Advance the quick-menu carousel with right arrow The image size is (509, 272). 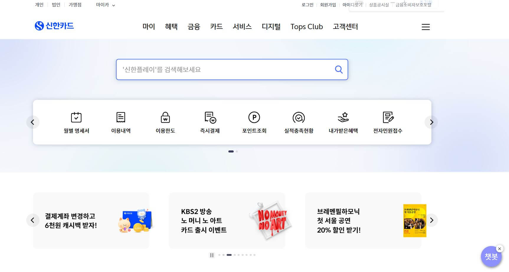(x=431, y=122)
